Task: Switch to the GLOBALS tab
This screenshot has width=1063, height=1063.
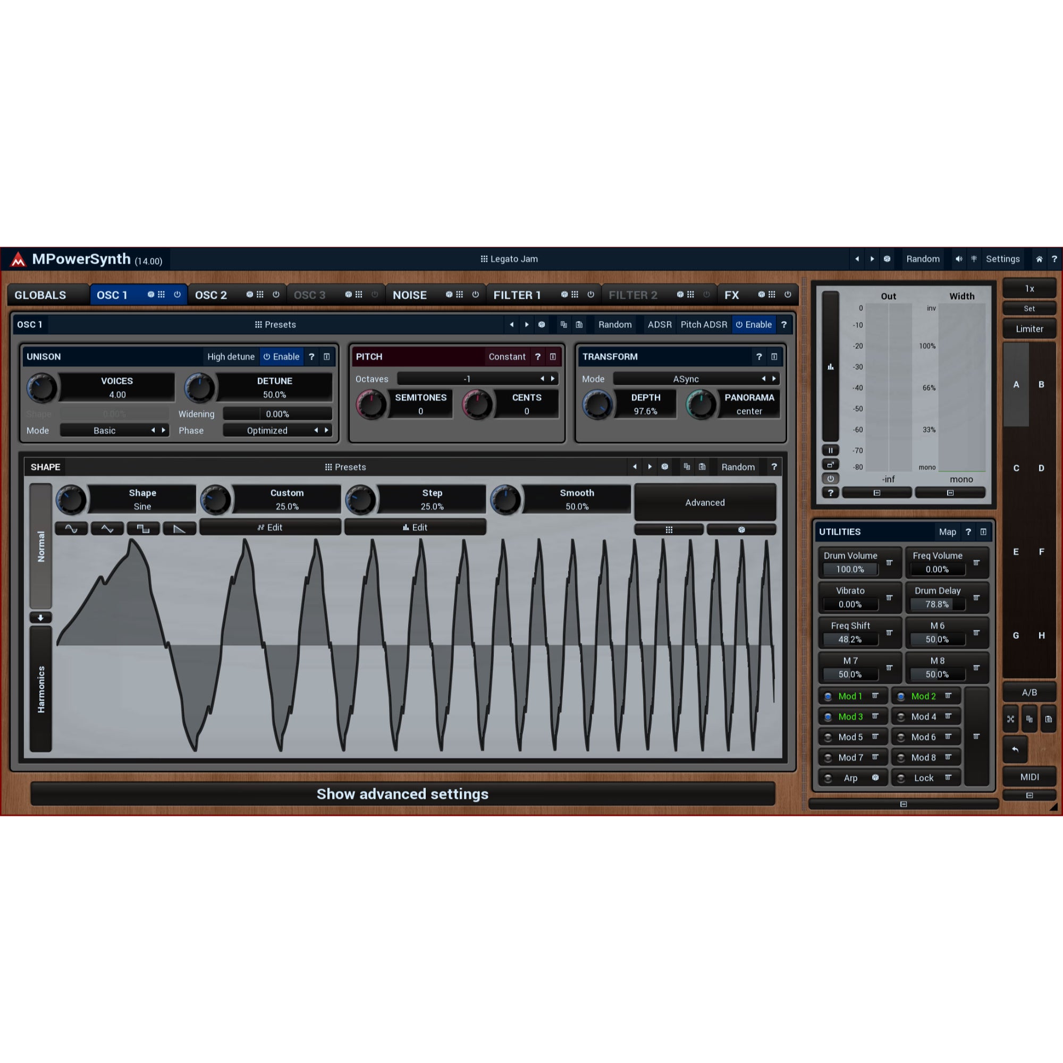Action: point(48,295)
